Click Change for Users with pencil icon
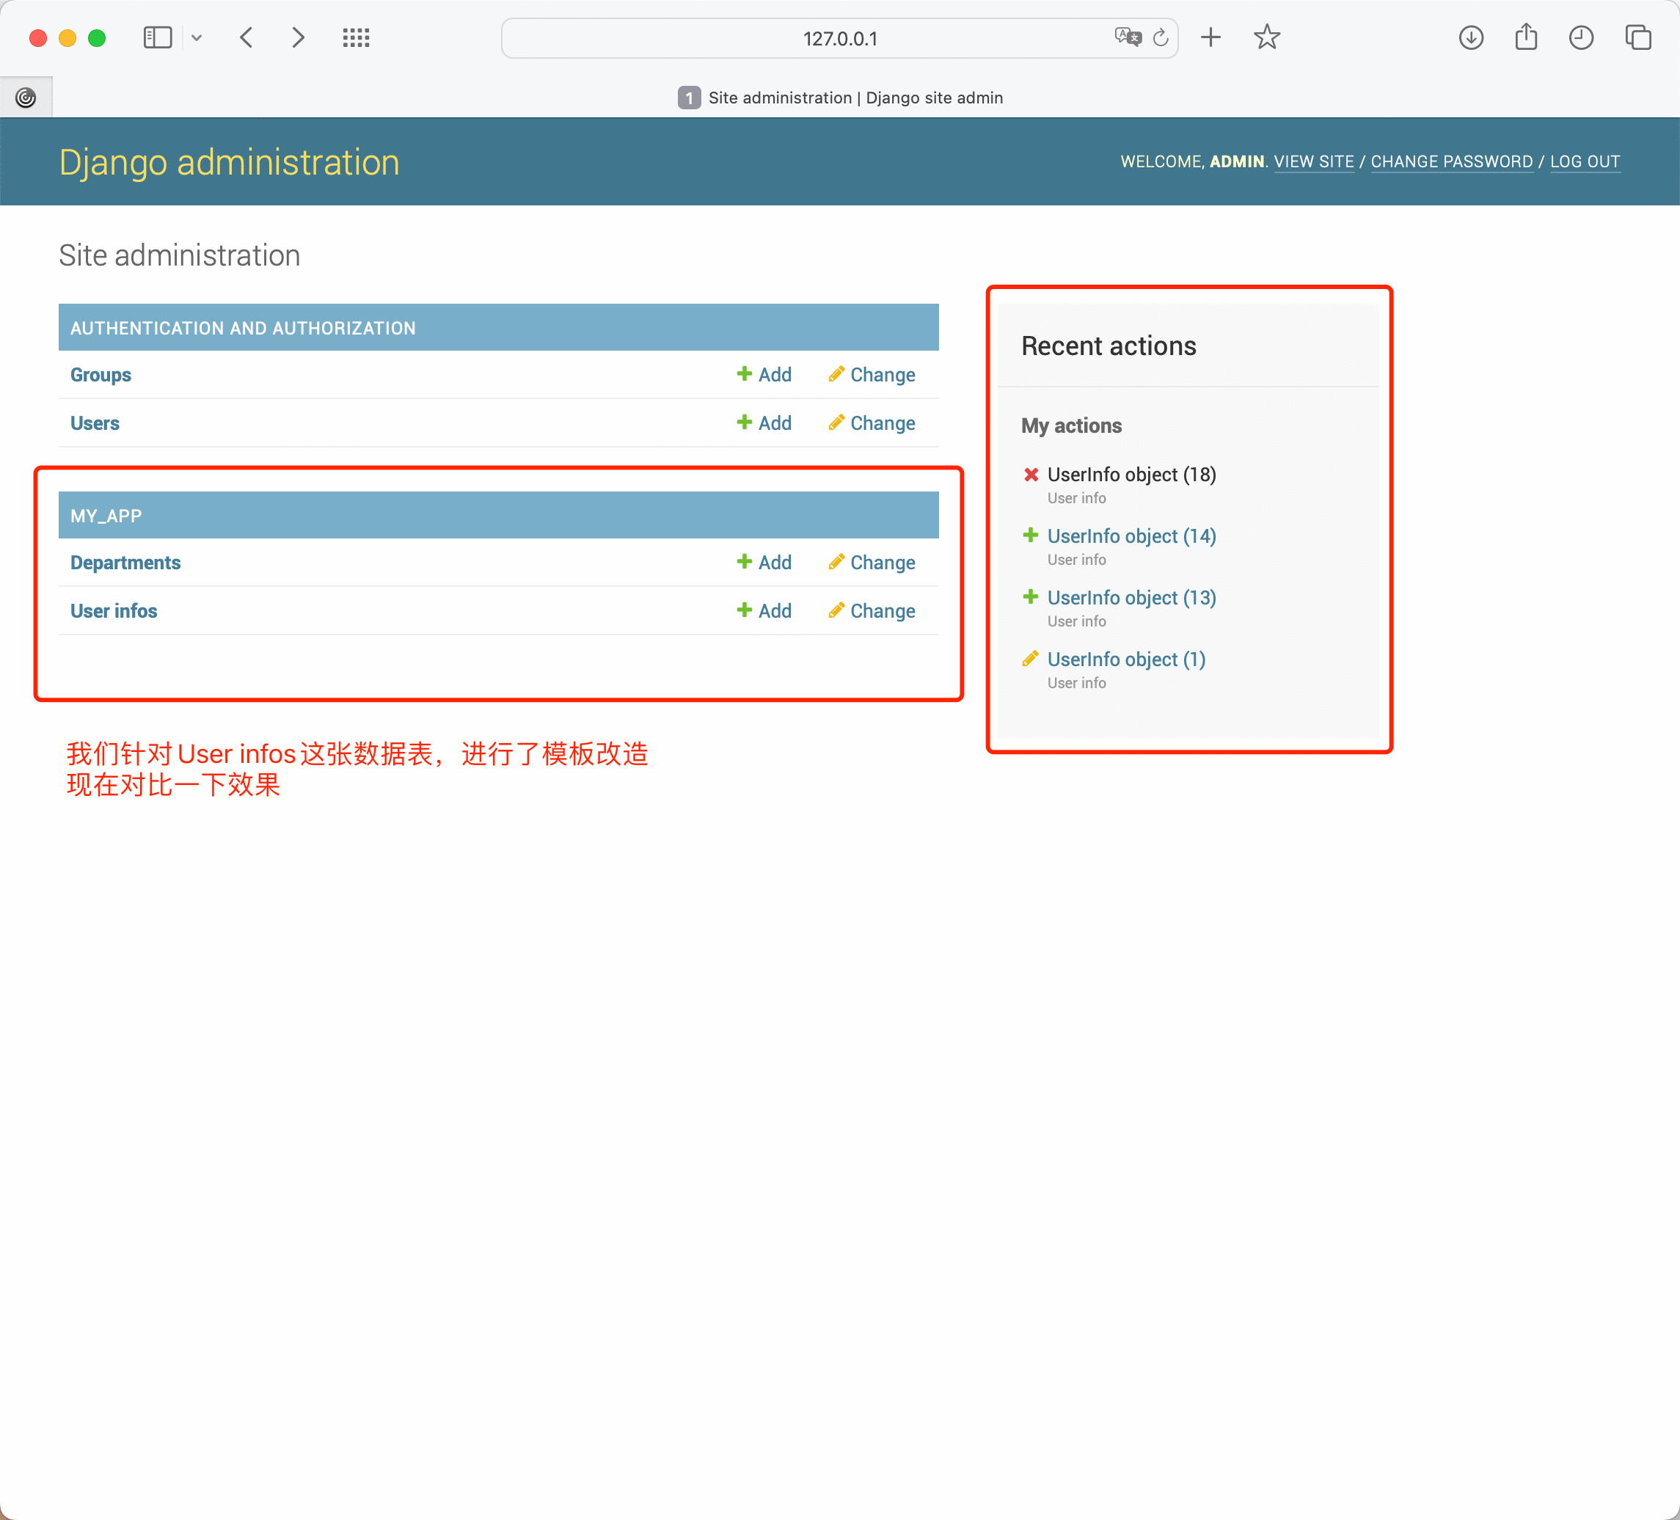This screenshot has width=1680, height=1520. click(x=872, y=423)
